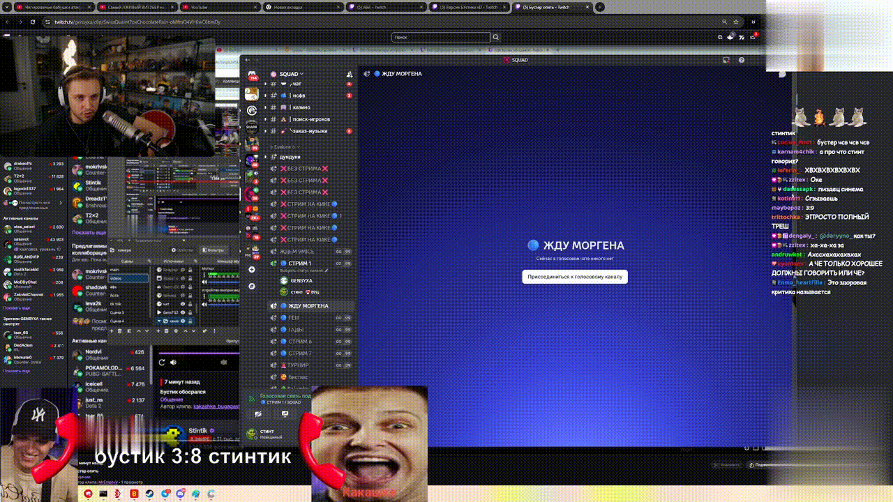893x502 pixels.
Task: Click the add source plus in OBS
Action: (x=159, y=331)
